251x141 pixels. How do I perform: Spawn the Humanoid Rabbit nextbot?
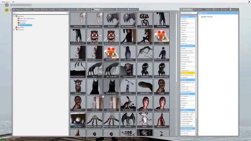pyautogui.click(x=128, y=103)
